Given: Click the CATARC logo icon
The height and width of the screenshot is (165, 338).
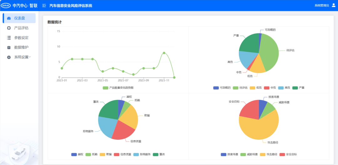Looking at the screenshot, I should pos(6,6).
